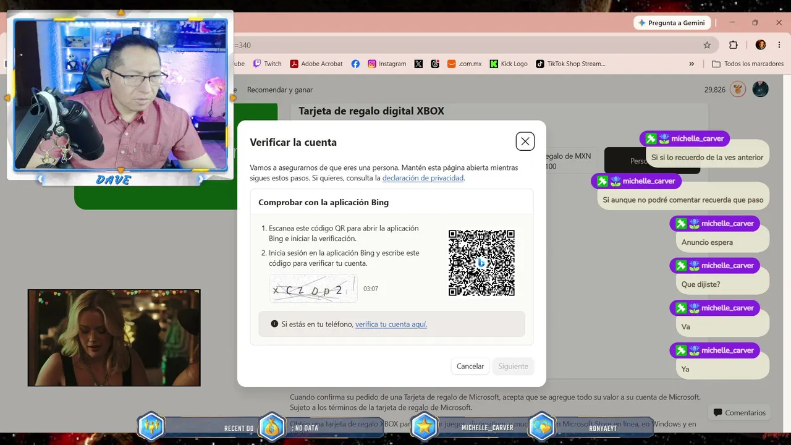
Task: Click the 'Tarjeta de regalo digital XBOX' heading
Action: 371,111
